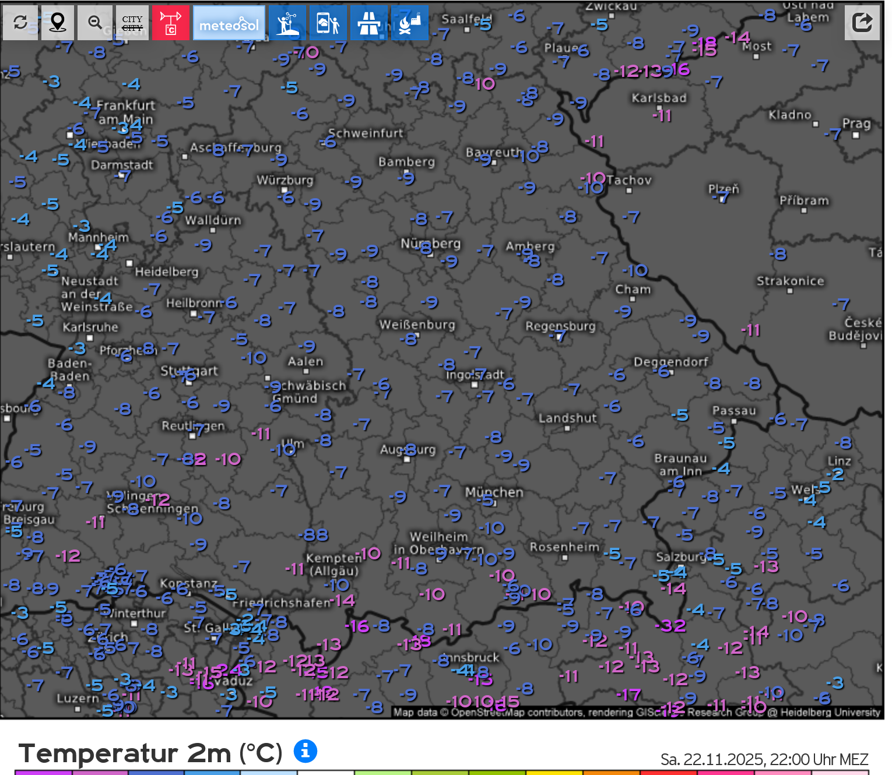Click the meteosol logo button
This screenshot has height=775, width=892.
[x=229, y=23]
